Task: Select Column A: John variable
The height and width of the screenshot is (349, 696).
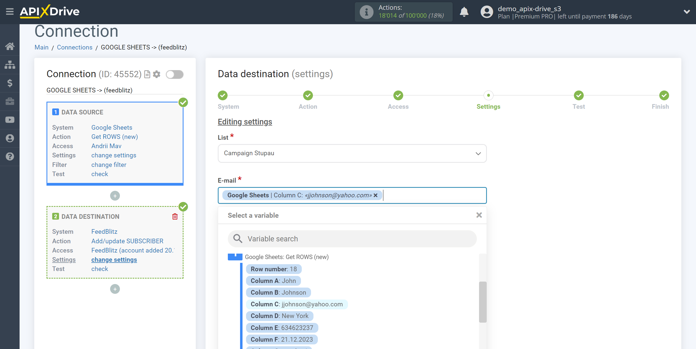Action: (273, 281)
